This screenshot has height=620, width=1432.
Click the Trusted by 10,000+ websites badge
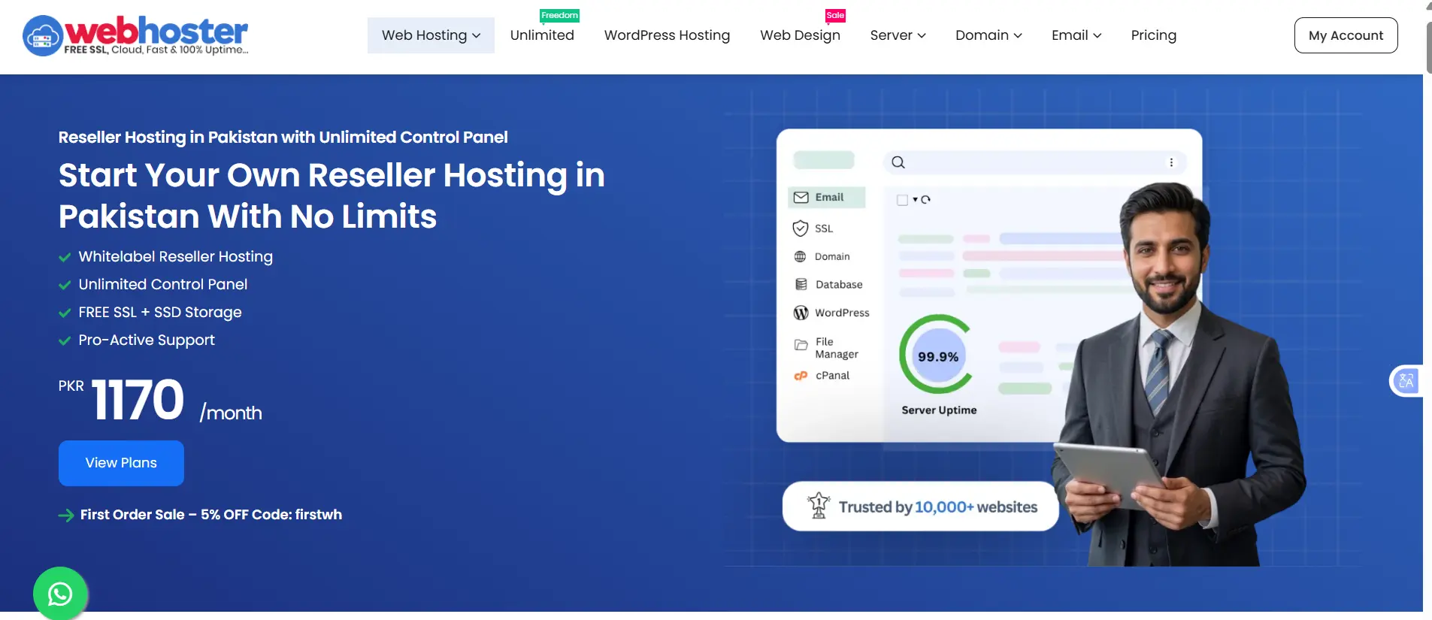coord(920,507)
